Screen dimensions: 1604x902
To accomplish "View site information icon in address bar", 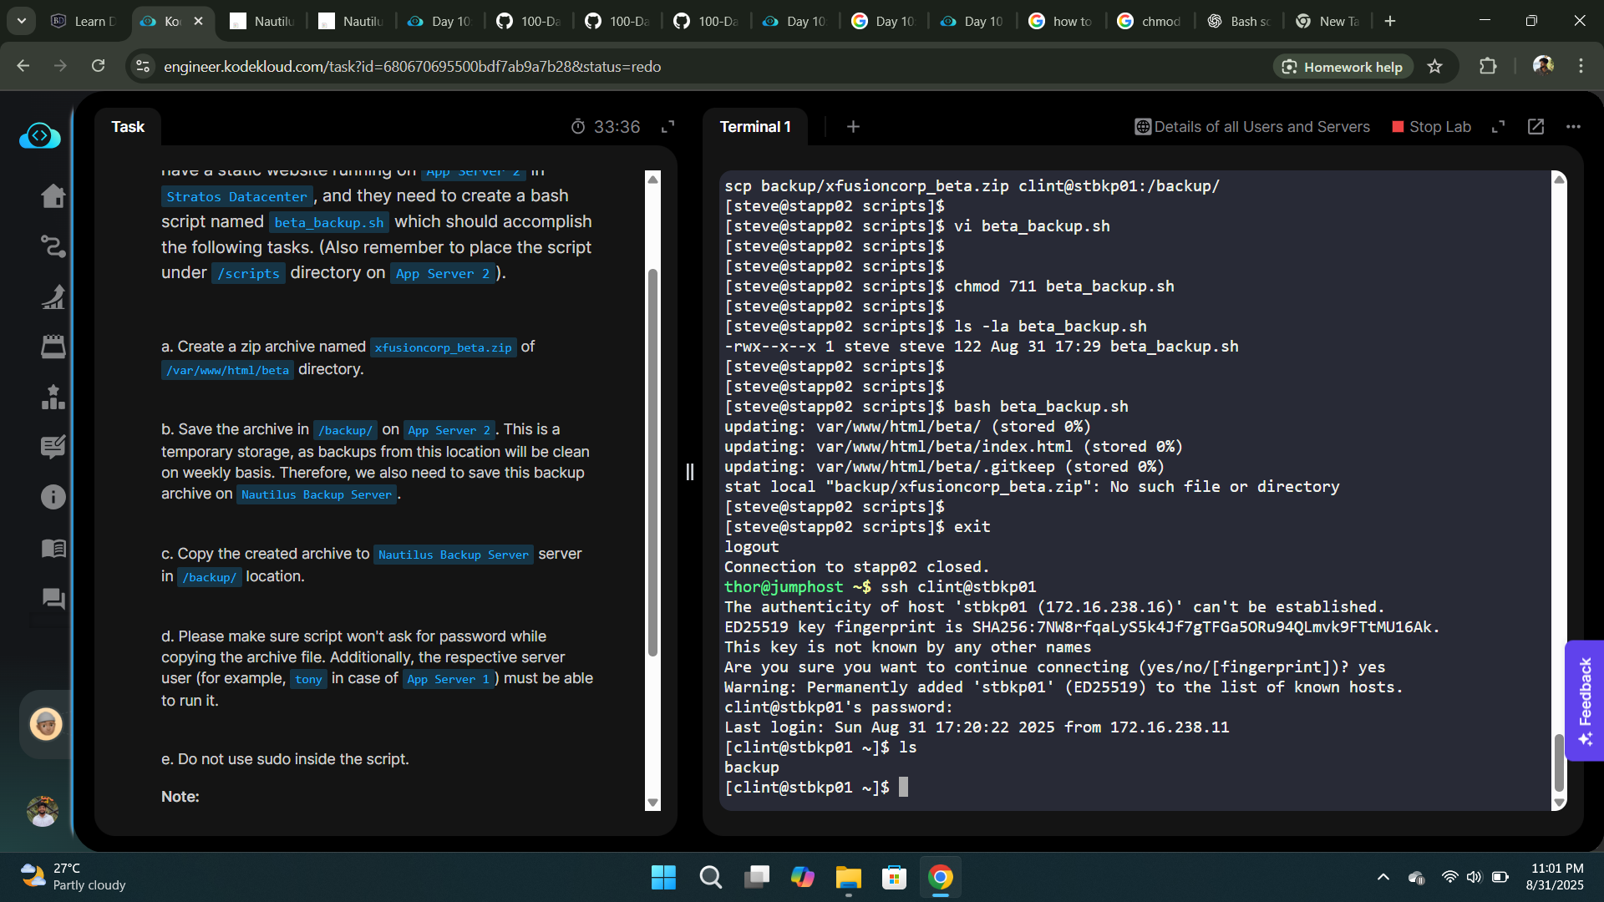I will [x=143, y=66].
